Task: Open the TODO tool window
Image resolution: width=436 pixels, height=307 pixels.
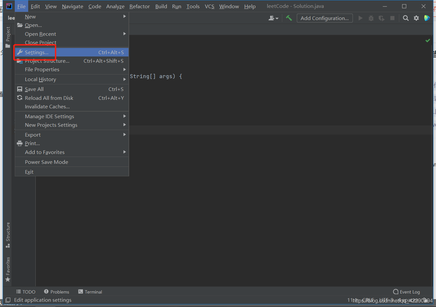Action: (x=26, y=292)
